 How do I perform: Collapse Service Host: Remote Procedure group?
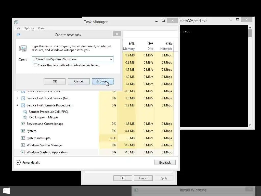(17, 105)
